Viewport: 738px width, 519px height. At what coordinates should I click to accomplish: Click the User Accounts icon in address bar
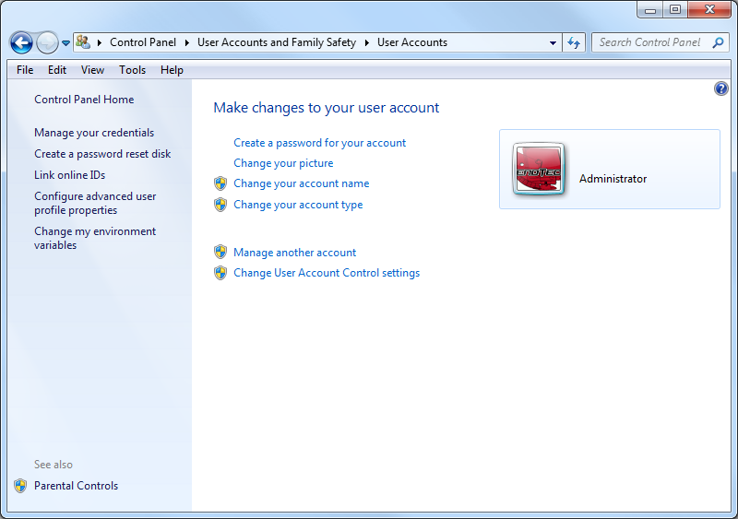[83, 41]
